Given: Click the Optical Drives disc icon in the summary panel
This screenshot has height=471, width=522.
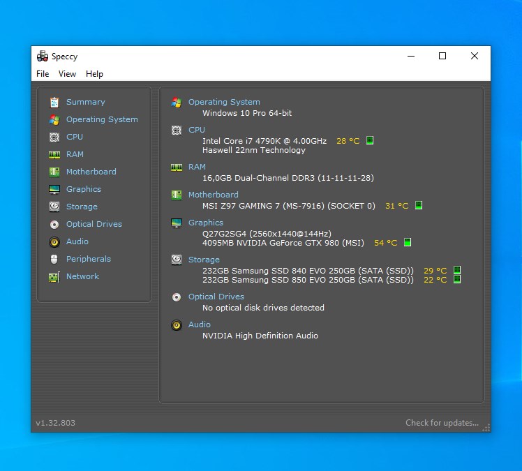Looking at the screenshot, I should tap(177, 297).
